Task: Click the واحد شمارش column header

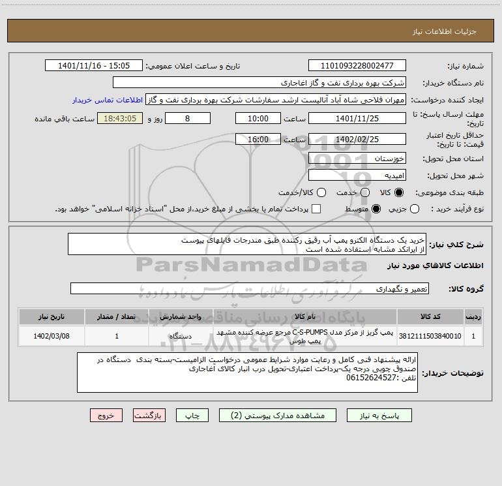Action: 181,316
